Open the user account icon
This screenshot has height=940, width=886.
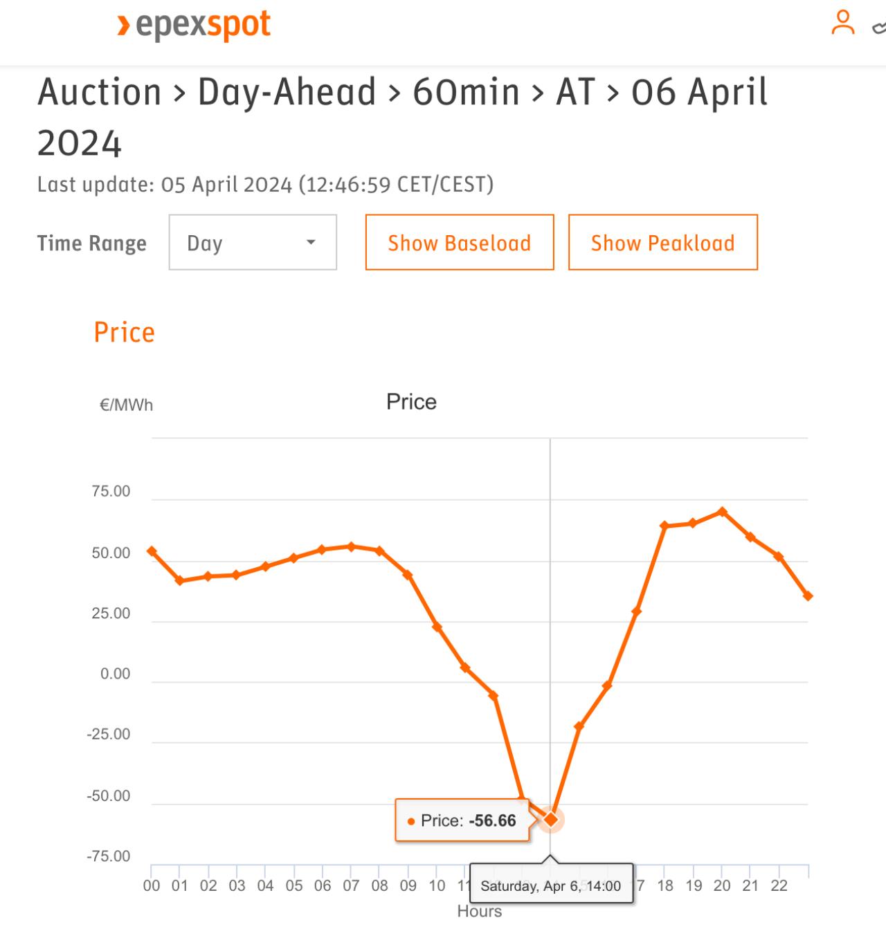(842, 22)
